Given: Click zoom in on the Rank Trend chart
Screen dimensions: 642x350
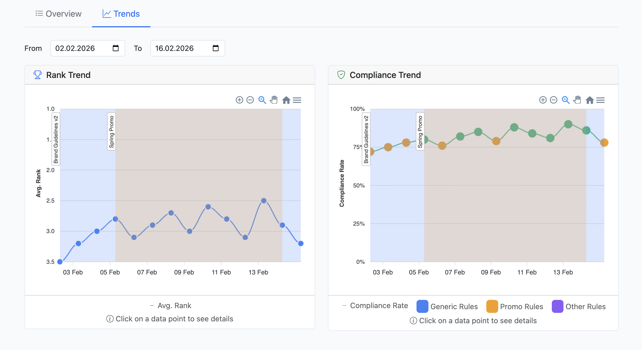Looking at the screenshot, I should (239, 100).
